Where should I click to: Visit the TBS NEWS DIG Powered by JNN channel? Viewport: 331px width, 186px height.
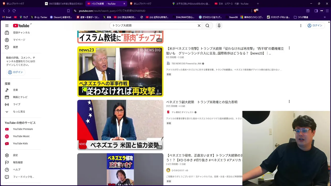[186, 64]
